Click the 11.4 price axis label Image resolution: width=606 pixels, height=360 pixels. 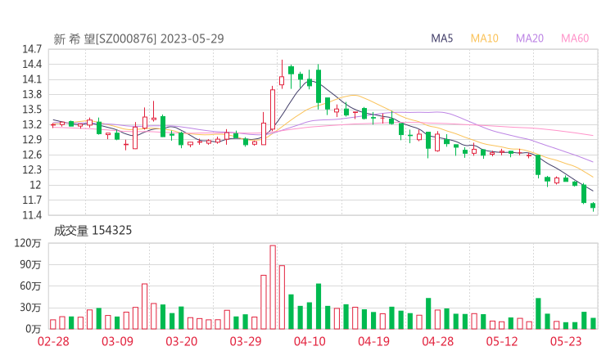tap(32, 215)
